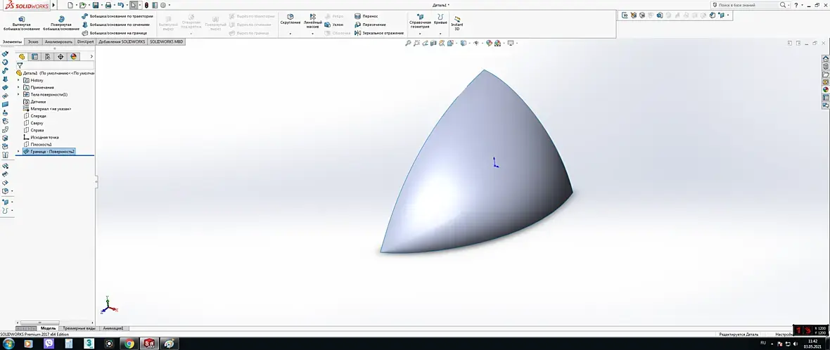Switch to the Добавления SOLIDWORKS tab
The height and width of the screenshot is (350, 830).
pos(122,41)
